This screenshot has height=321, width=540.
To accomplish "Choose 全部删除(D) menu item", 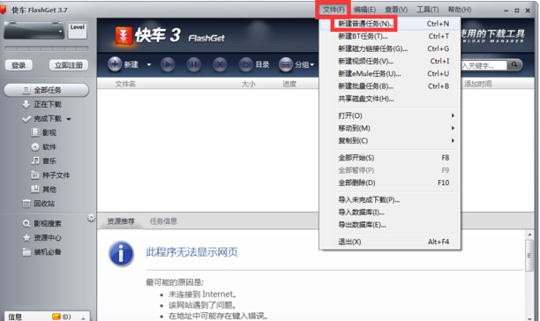I will 390,183.
